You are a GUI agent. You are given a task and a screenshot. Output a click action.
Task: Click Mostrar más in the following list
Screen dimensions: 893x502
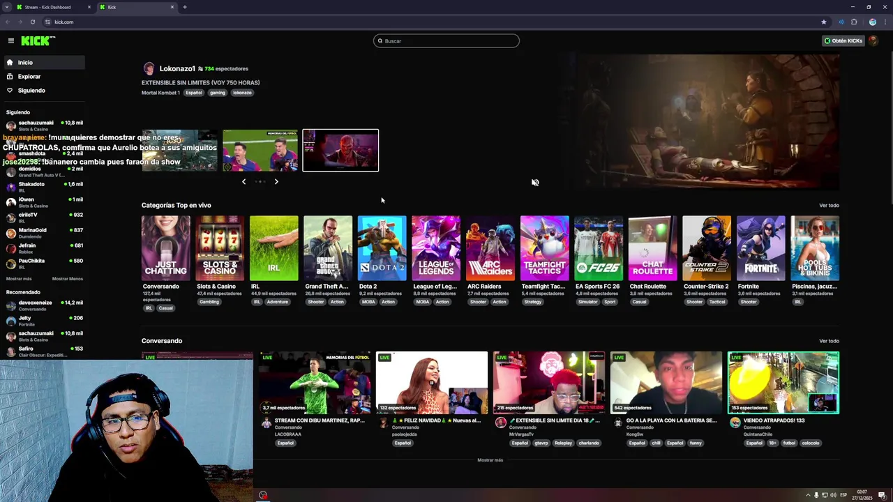pyautogui.click(x=19, y=279)
